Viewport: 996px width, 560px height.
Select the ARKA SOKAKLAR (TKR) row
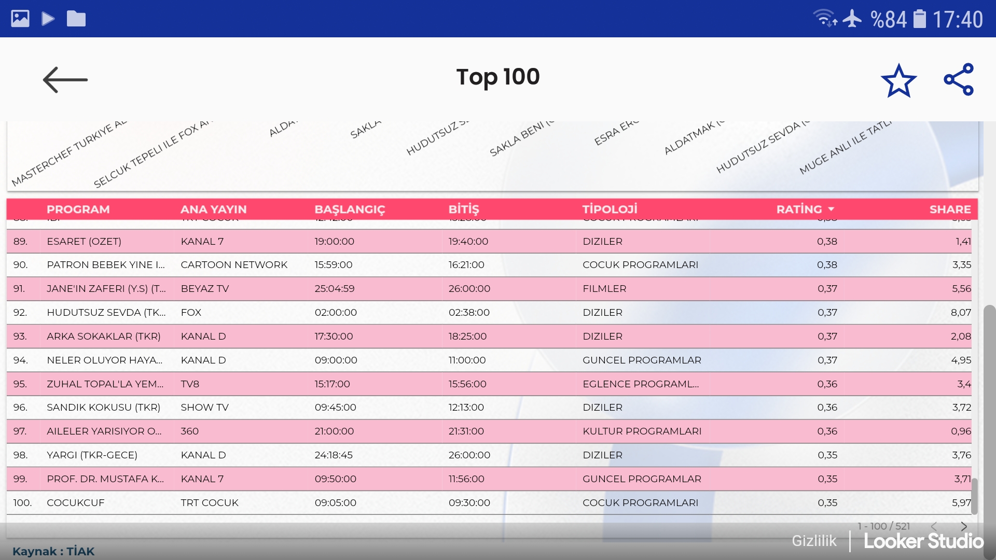(x=104, y=337)
